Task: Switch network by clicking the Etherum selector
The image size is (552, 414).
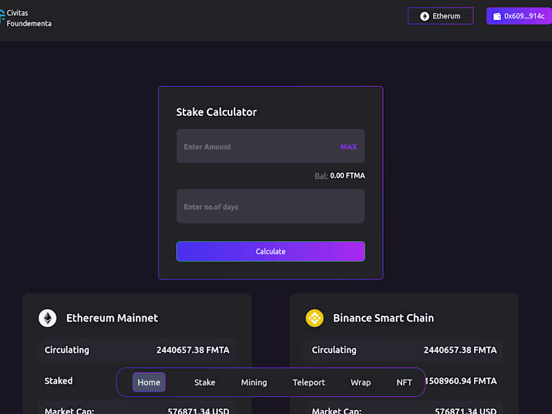Action: coord(440,16)
